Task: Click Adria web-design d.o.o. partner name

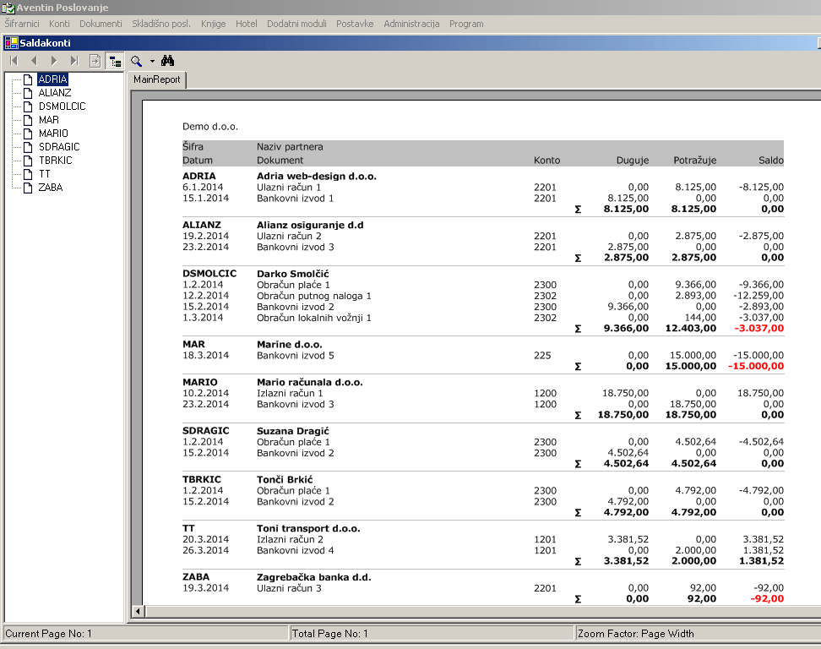Action: 316,176
